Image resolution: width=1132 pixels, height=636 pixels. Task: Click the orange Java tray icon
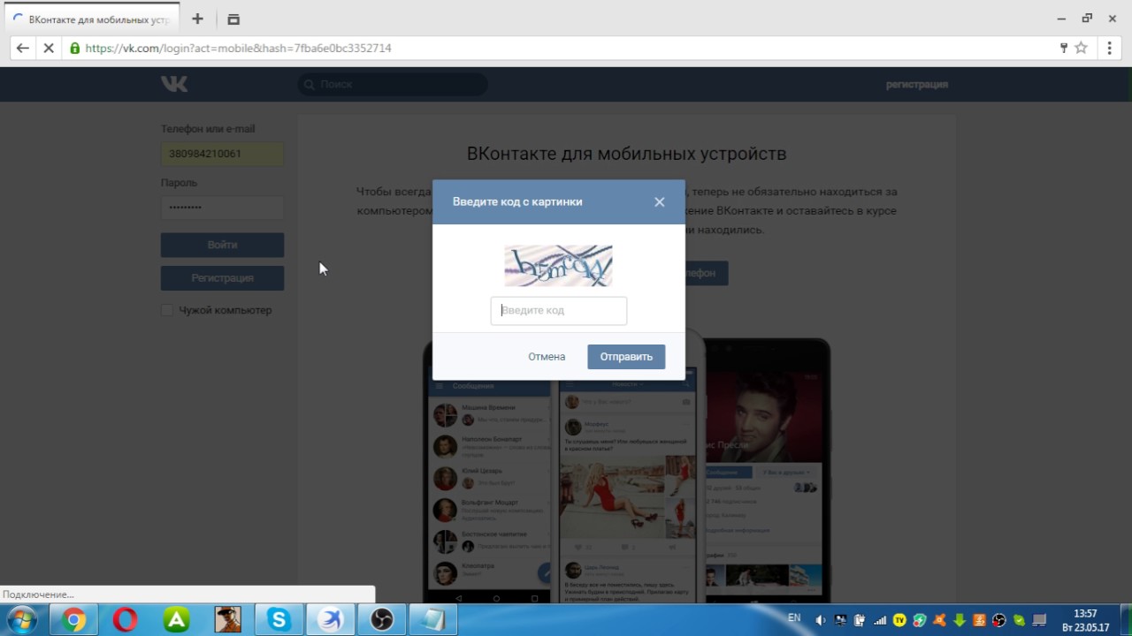[979, 620]
